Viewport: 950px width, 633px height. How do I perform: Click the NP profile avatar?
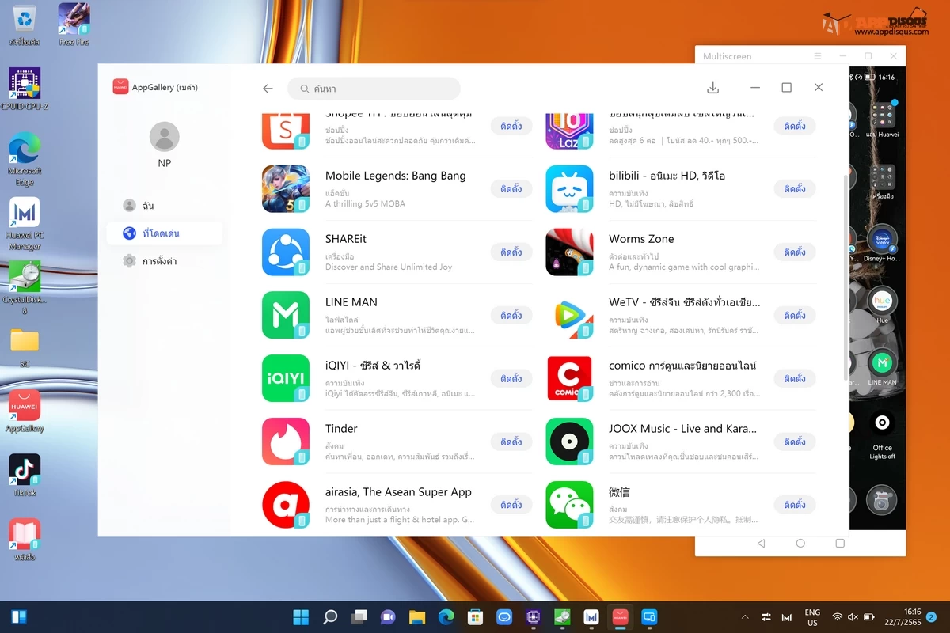[164, 137]
